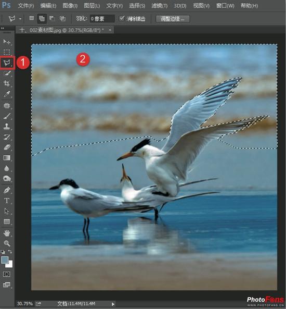Choose New Selection mode in options bar
This screenshot has width=286, height=309.
coord(32,18)
